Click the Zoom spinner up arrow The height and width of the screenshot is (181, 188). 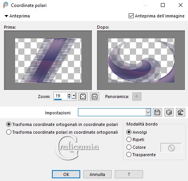[69, 95]
